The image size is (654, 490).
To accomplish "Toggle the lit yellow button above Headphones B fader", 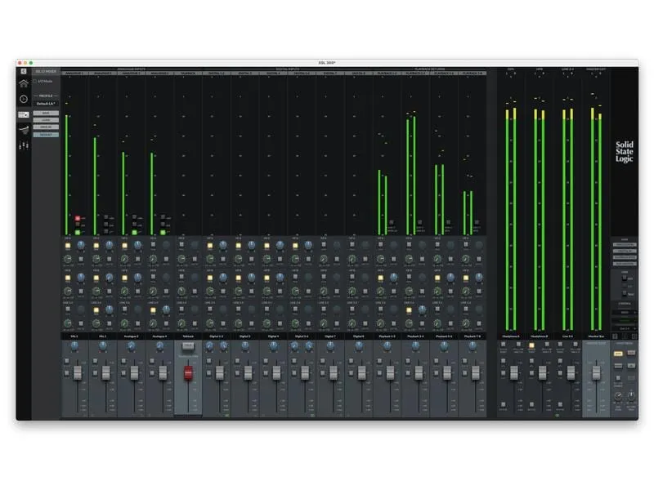I will [531, 345].
